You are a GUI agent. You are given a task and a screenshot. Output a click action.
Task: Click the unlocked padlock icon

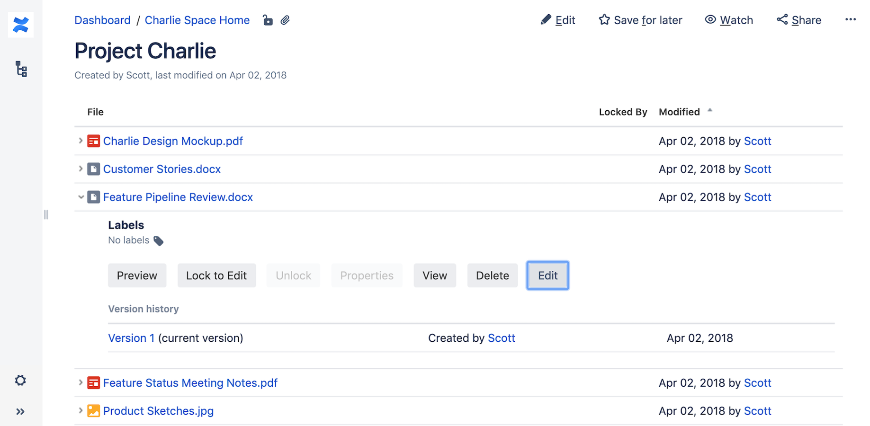point(268,20)
